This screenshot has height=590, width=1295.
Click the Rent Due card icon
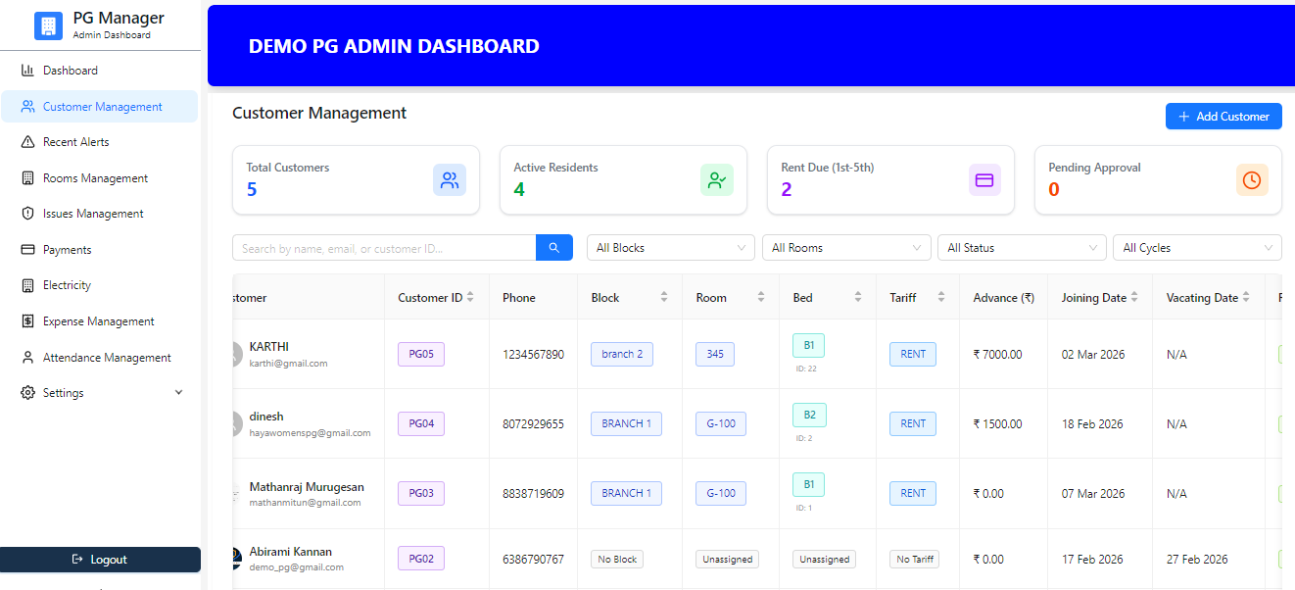point(984,179)
